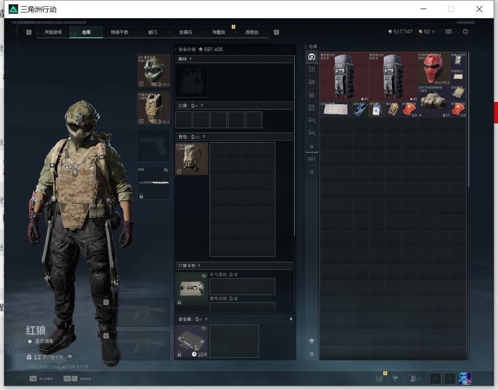Click the plus icon to add currency
The height and width of the screenshot is (390, 498).
tap(433, 32)
